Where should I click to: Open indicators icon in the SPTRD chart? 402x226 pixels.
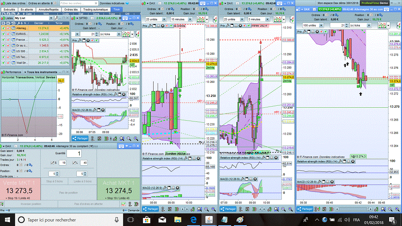(x=126, y=34)
